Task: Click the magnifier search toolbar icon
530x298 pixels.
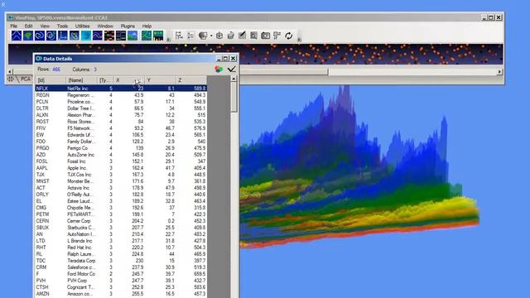Action: pos(254,36)
